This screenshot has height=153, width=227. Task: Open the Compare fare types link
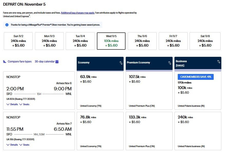click(19, 61)
